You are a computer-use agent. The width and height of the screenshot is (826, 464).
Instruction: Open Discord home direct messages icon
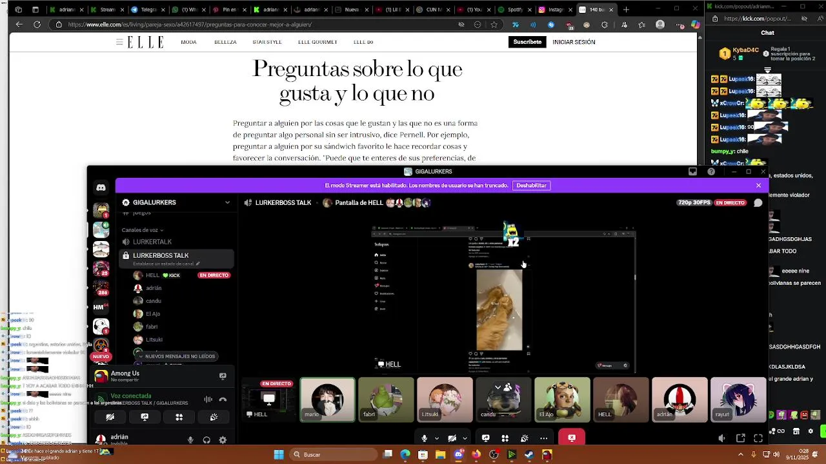pyautogui.click(x=101, y=188)
